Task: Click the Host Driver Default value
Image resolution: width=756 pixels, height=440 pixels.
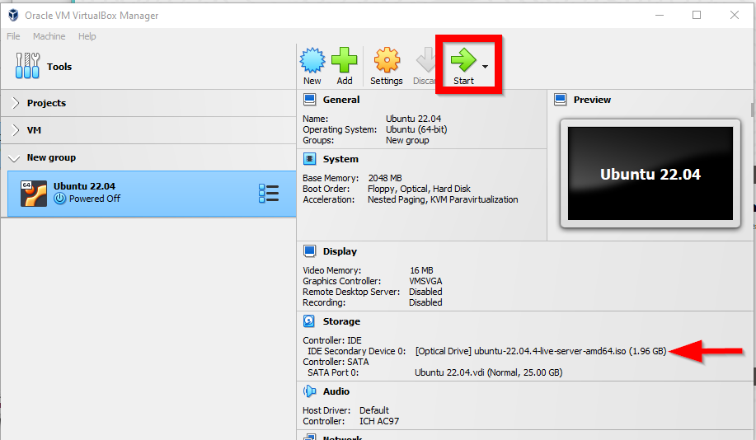Action: (374, 410)
